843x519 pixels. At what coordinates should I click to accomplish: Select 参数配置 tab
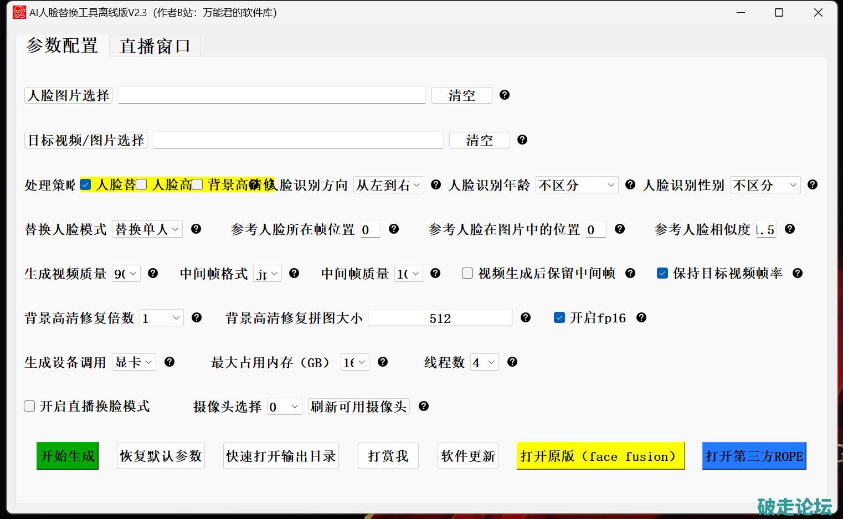tap(62, 45)
